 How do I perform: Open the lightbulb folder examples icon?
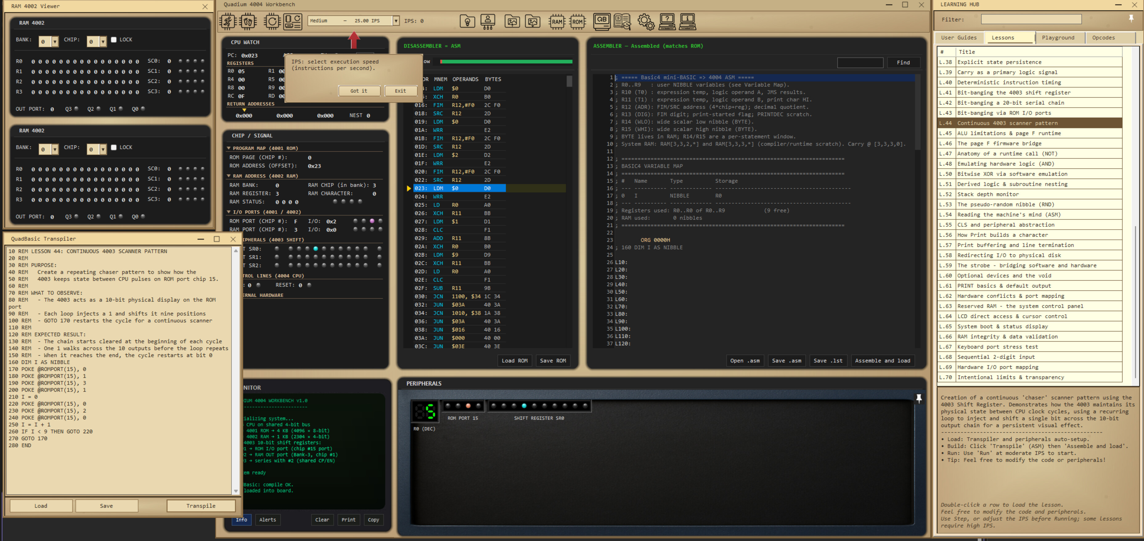tap(467, 21)
